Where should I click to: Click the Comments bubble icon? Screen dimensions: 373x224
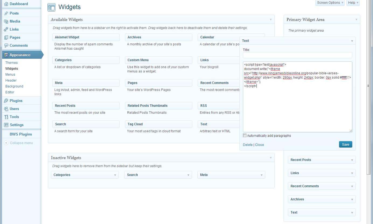(x=6, y=45)
